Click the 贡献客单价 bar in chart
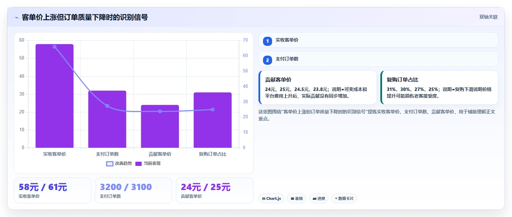 [160, 126]
